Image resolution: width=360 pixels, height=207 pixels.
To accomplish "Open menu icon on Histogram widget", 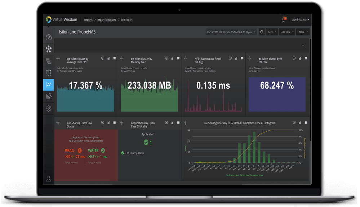I will coord(306,123).
